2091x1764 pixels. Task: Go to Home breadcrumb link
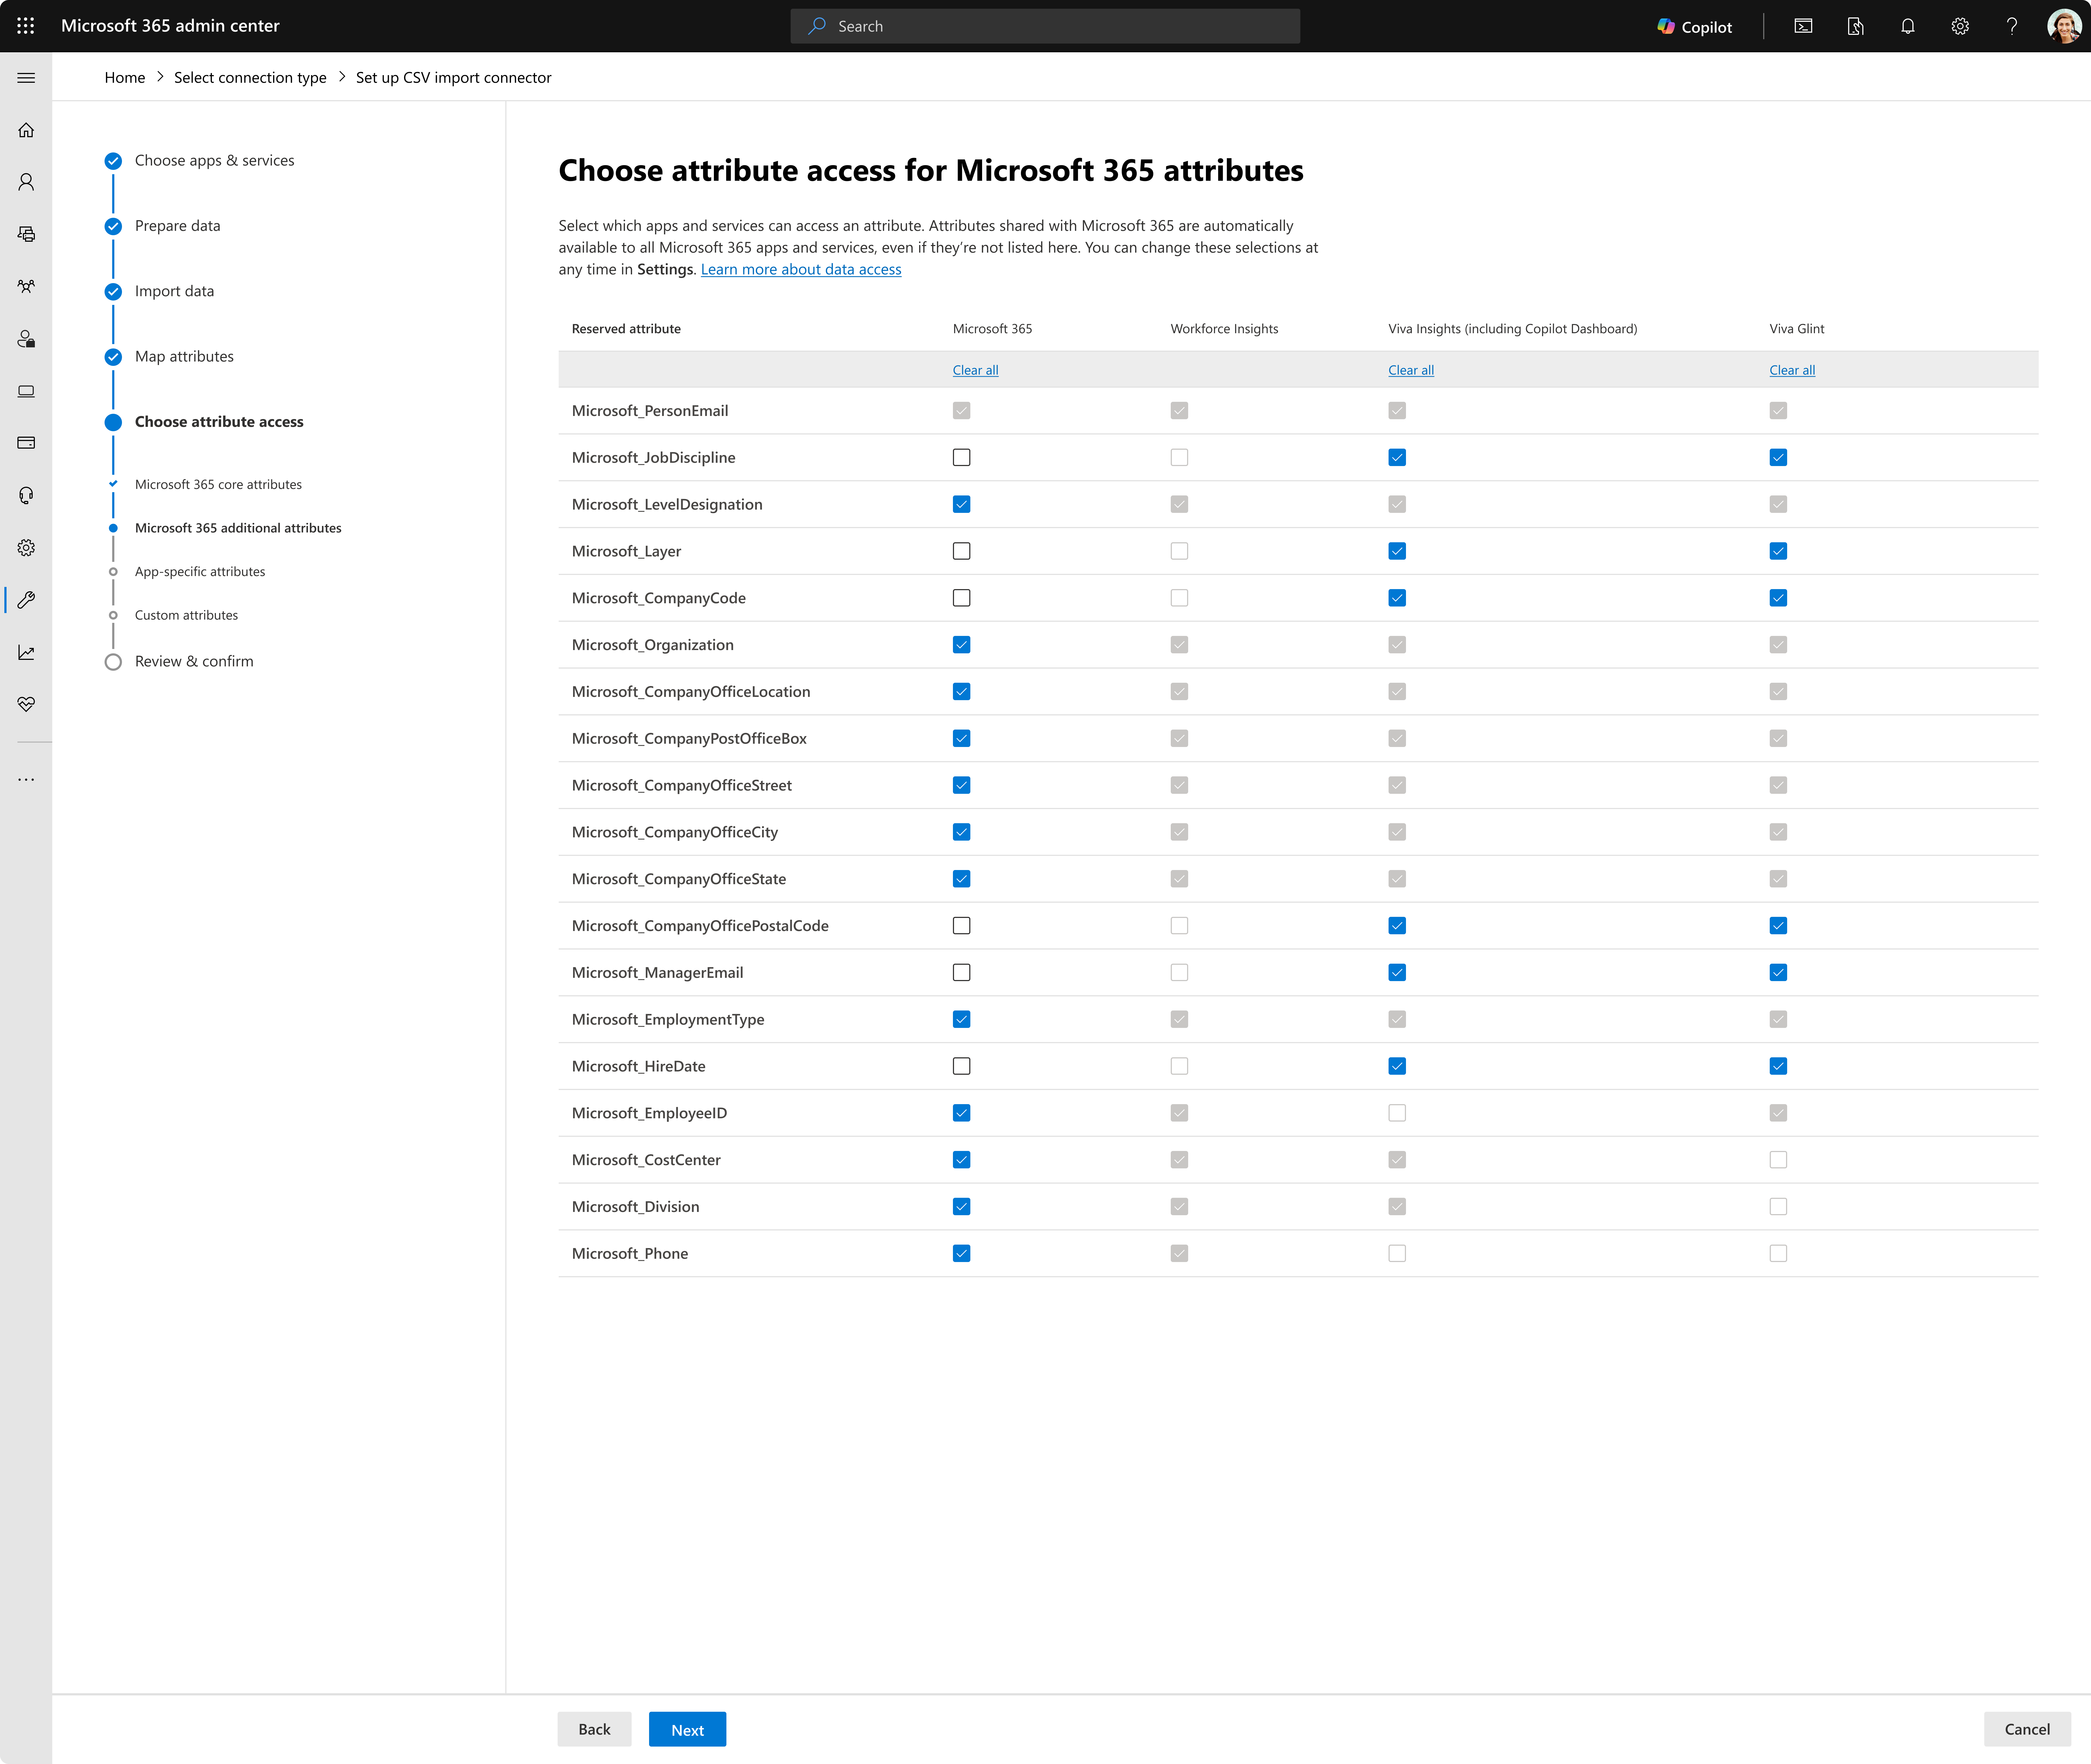click(x=125, y=78)
